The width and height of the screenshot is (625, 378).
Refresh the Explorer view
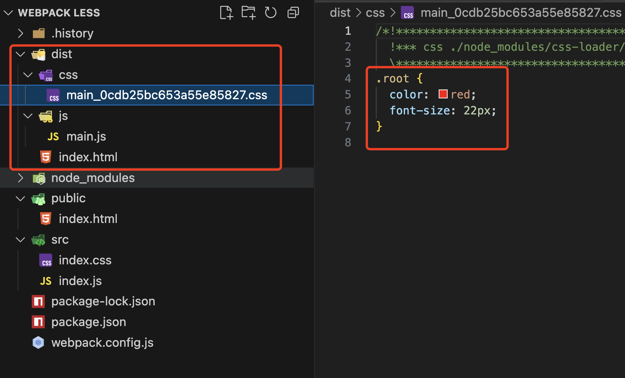coord(271,12)
